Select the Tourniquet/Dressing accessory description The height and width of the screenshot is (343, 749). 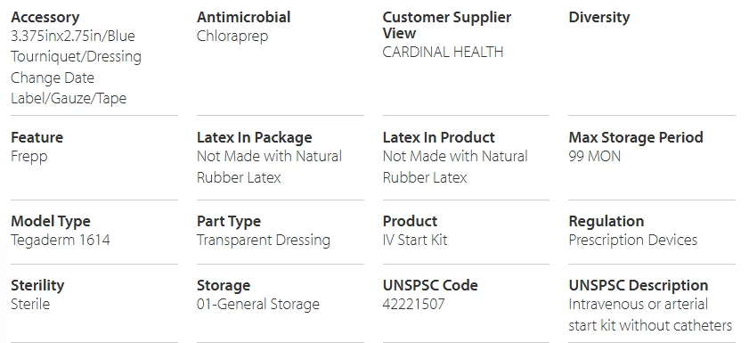76,57
